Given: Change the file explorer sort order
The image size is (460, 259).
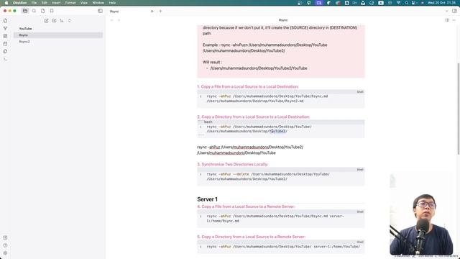Looking at the screenshot, I should (x=62, y=21).
